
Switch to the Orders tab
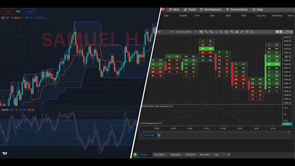[144, 155]
